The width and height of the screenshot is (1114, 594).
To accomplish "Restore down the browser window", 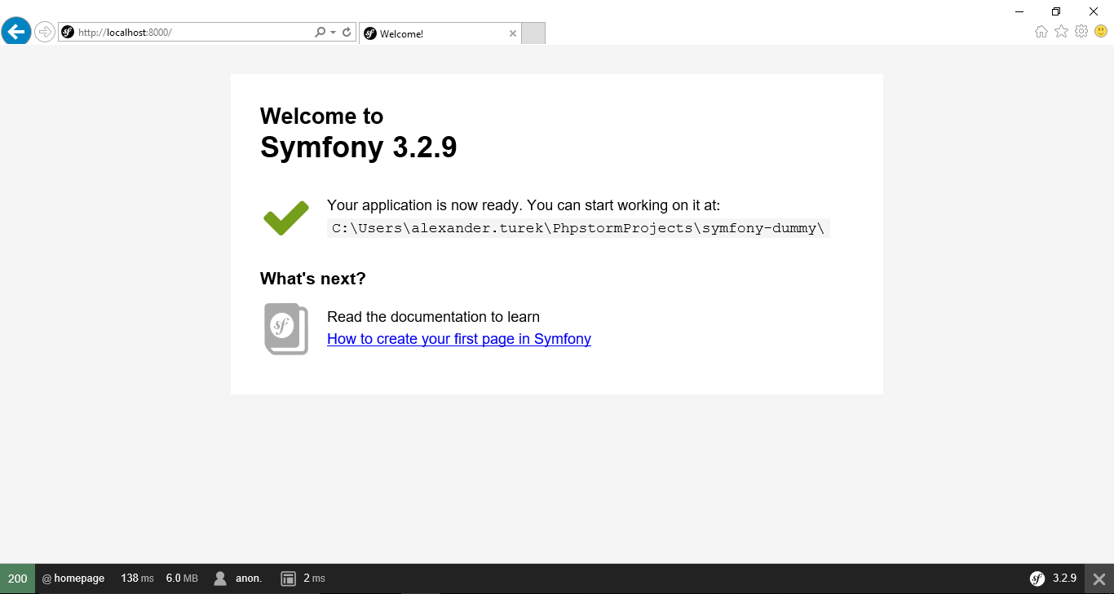I will tap(1056, 11).
